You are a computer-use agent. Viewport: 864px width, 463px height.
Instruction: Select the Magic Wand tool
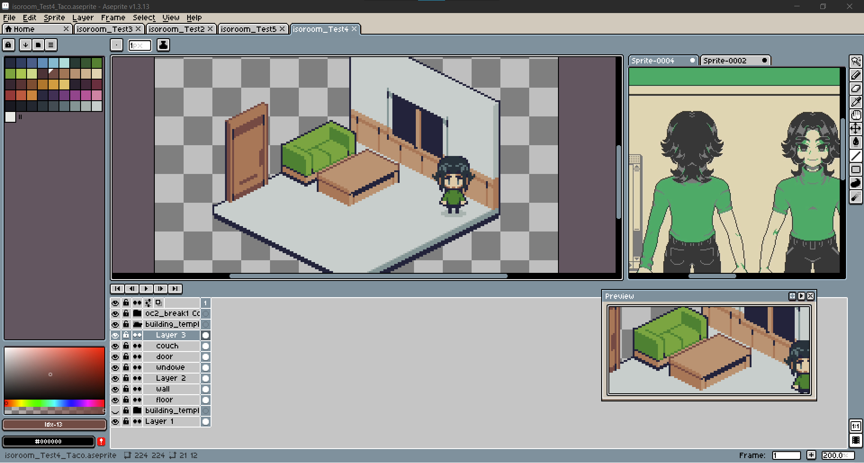855,62
